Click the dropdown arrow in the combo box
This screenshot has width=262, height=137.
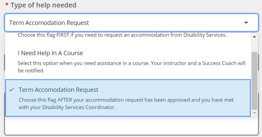pyautogui.click(x=246, y=23)
